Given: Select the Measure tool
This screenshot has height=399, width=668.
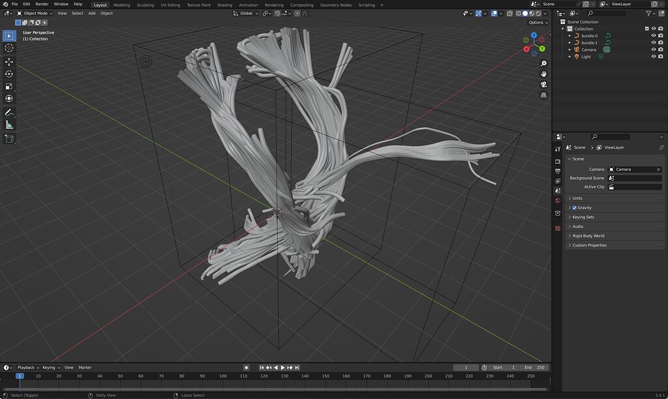Looking at the screenshot, I should (8, 124).
